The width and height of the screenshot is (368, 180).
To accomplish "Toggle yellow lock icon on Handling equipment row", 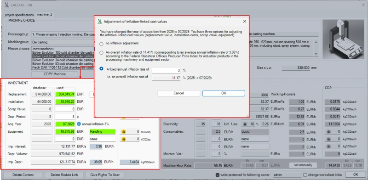I will pyautogui.click(x=124, y=132).
